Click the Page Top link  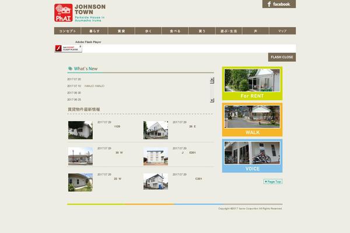[273, 182]
